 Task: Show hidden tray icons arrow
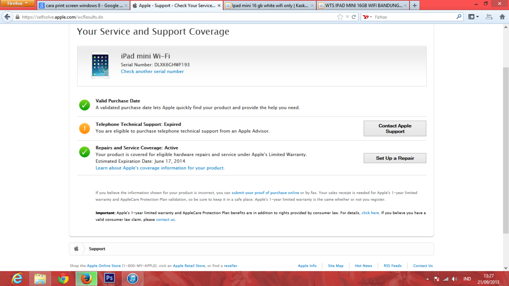[x=427, y=279]
